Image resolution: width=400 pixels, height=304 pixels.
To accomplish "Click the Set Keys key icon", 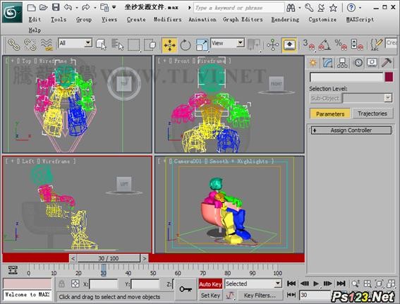I will click(186, 289).
